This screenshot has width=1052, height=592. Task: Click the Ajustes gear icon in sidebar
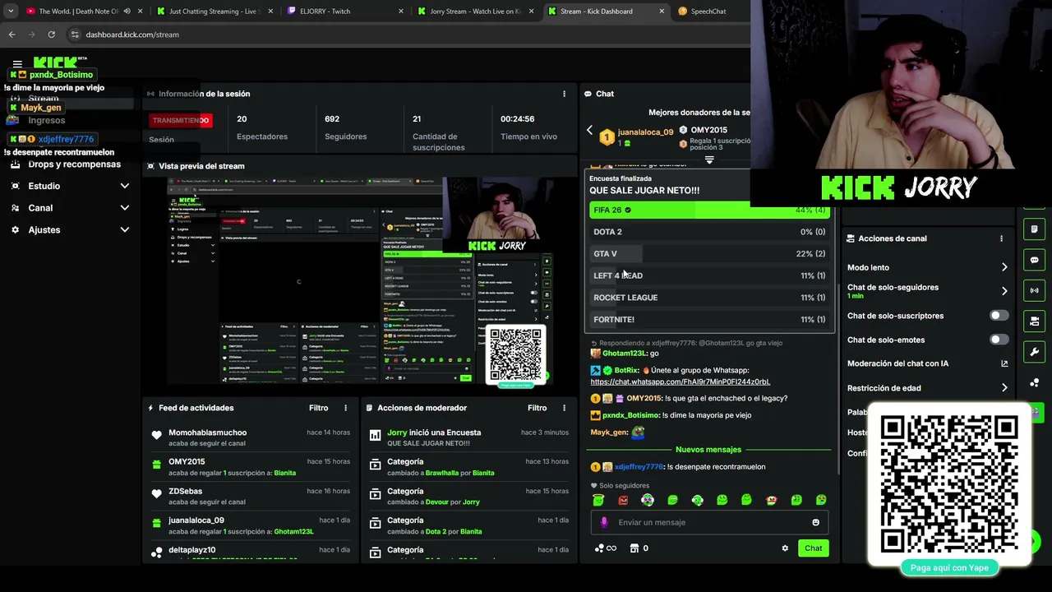tap(15, 230)
